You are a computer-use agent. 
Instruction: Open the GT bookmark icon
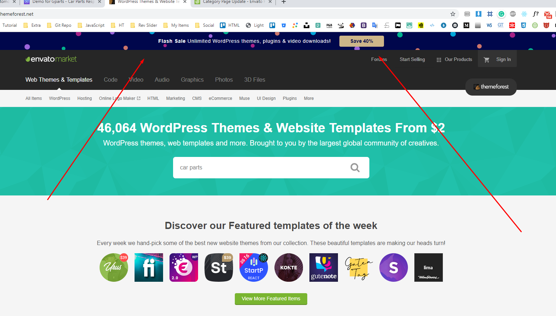(x=501, y=25)
